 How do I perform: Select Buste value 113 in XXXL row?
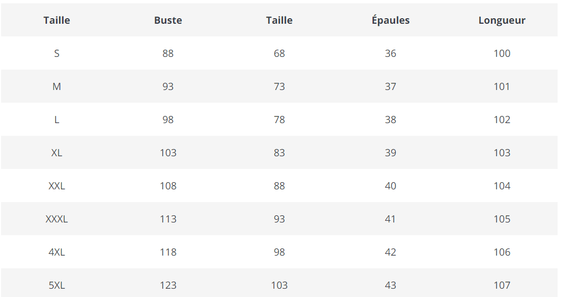168,219
